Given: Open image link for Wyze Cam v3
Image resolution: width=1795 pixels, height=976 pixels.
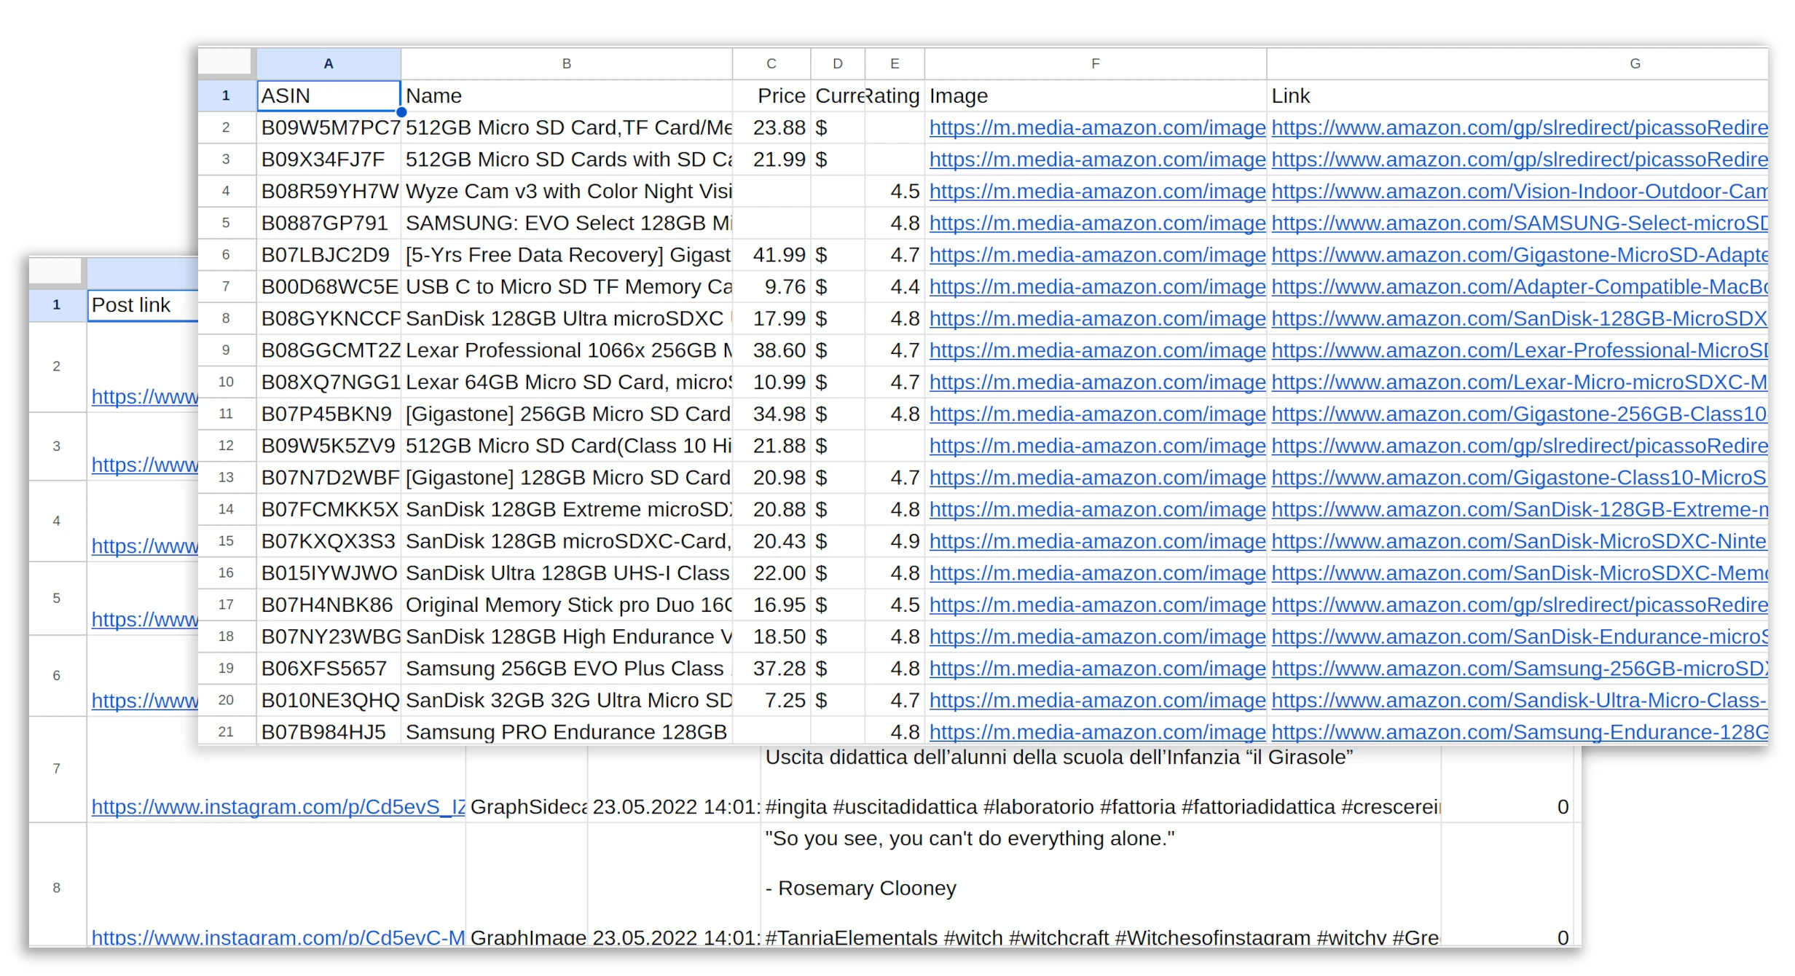Looking at the screenshot, I should coord(1096,192).
